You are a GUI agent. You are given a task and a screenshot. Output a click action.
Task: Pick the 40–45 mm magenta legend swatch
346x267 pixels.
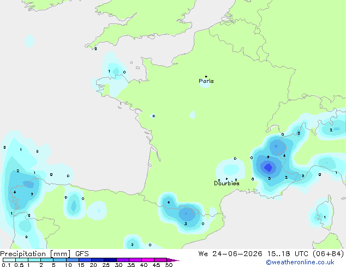coord(148,260)
